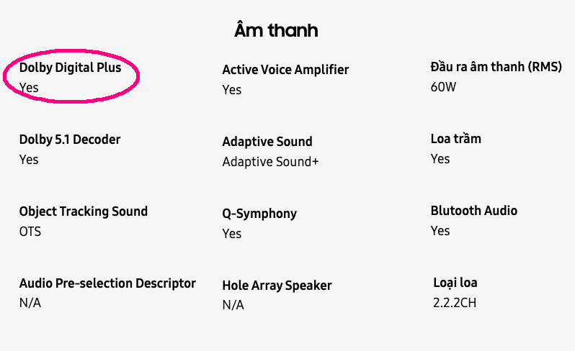The image size is (575, 351).
Task: Click the 60W output value
Action: 444,87
